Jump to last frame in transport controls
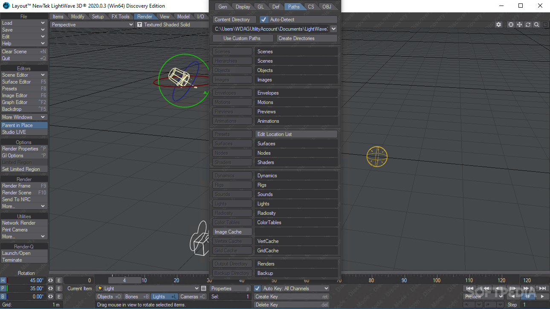Screen dimensions: 550x309 pyautogui.click(x=542, y=289)
